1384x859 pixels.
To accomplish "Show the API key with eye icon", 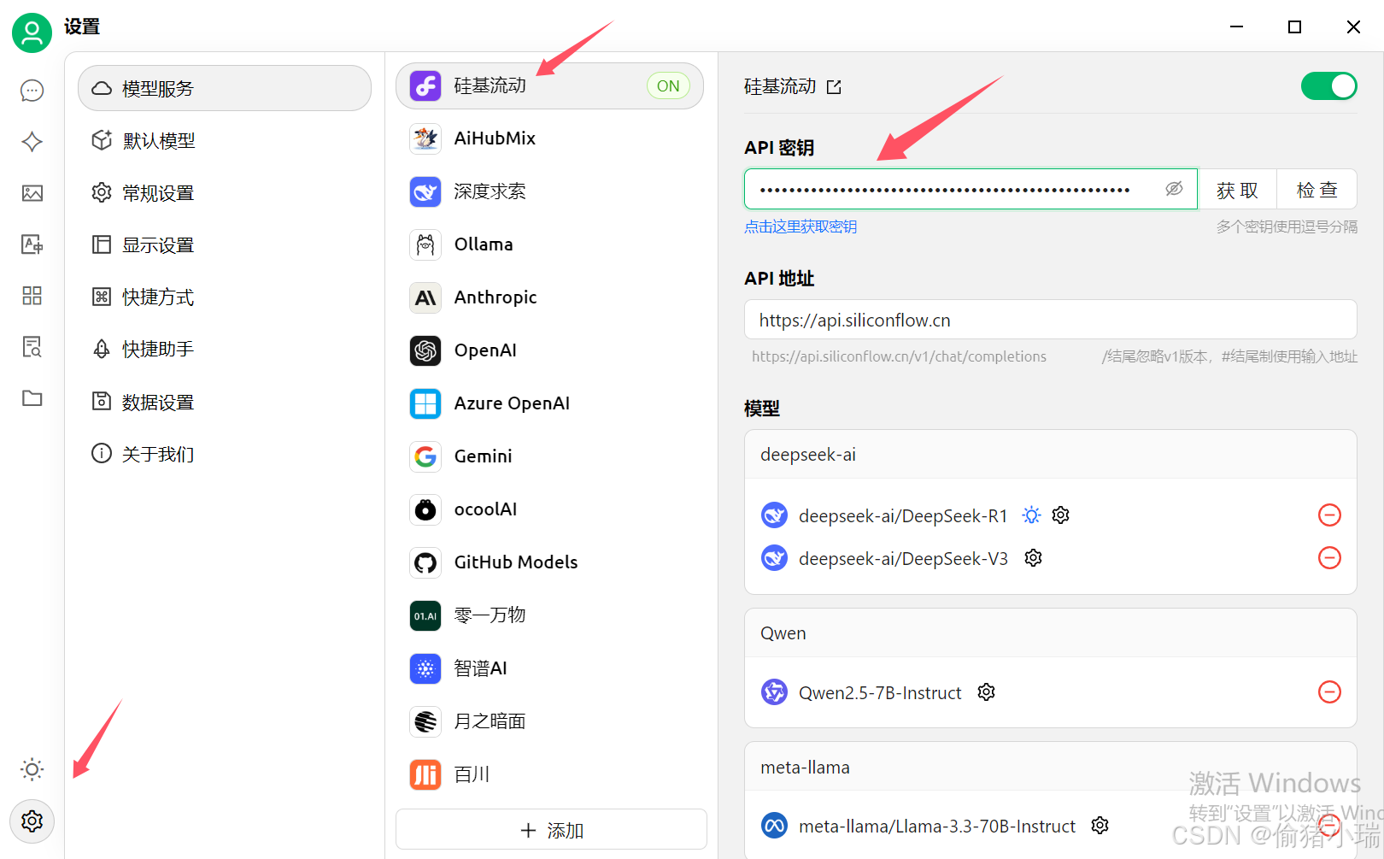I will coord(1174,189).
